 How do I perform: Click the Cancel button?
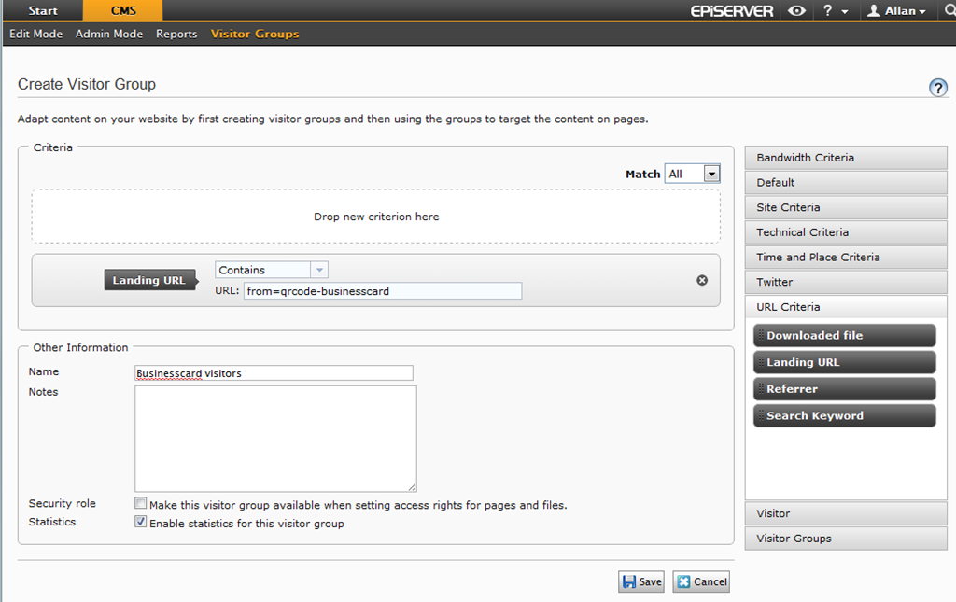pyautogui.click(x=700, y=581)
